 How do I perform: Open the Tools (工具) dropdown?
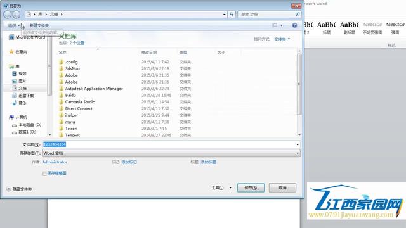click(x=221, y=187)
